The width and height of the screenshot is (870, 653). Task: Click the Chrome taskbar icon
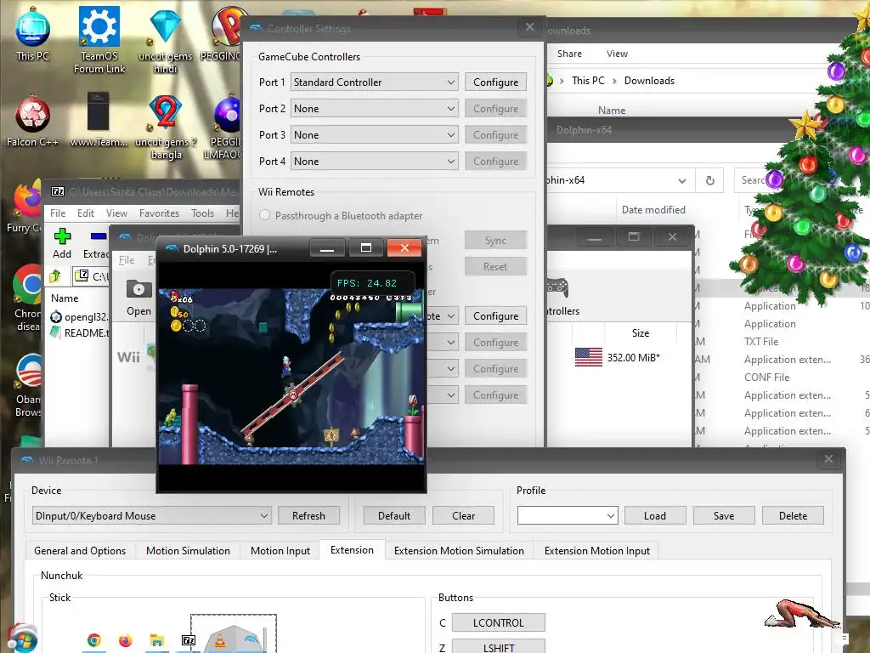coord(94,641)
